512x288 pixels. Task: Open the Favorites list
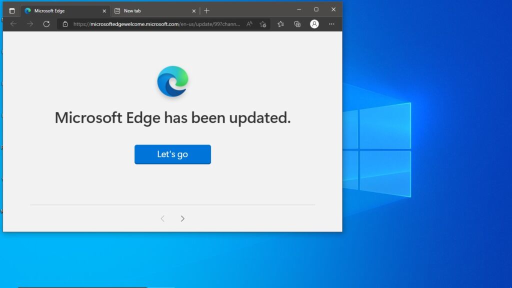280,24
